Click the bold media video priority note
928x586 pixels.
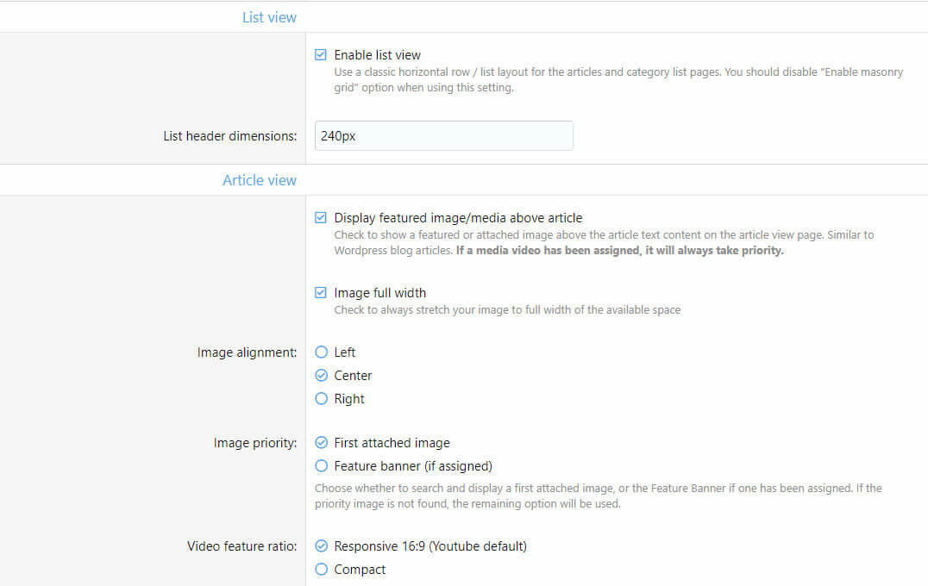[x=619, y=251]
